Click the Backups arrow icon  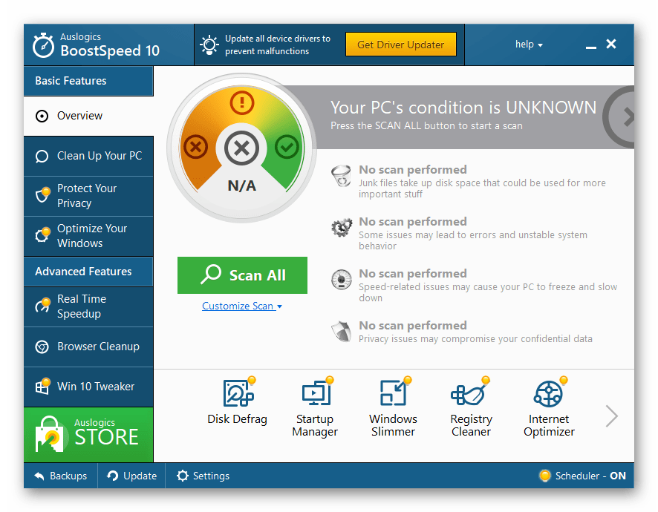39,476
